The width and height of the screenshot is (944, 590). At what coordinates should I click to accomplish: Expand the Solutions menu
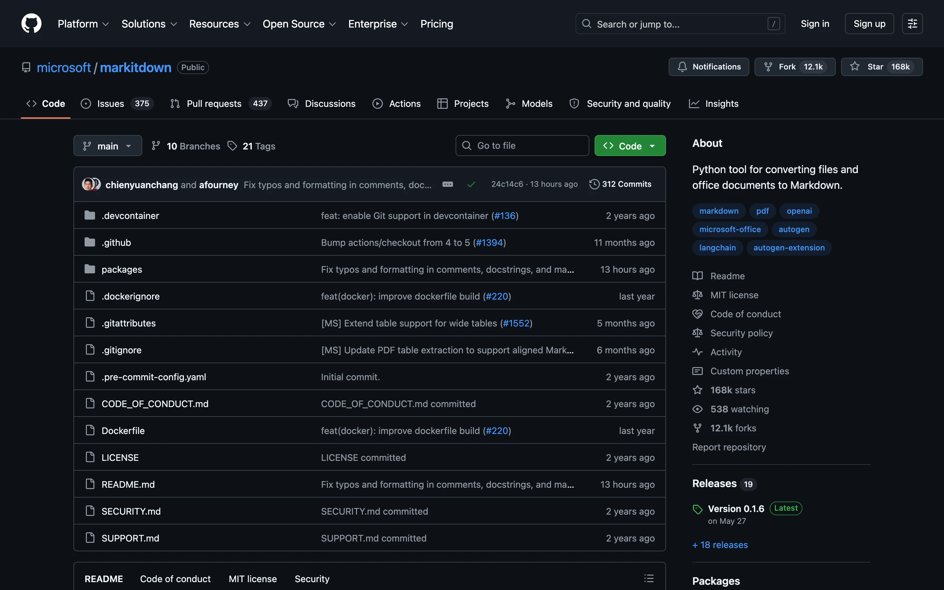(x=149, y=24)
